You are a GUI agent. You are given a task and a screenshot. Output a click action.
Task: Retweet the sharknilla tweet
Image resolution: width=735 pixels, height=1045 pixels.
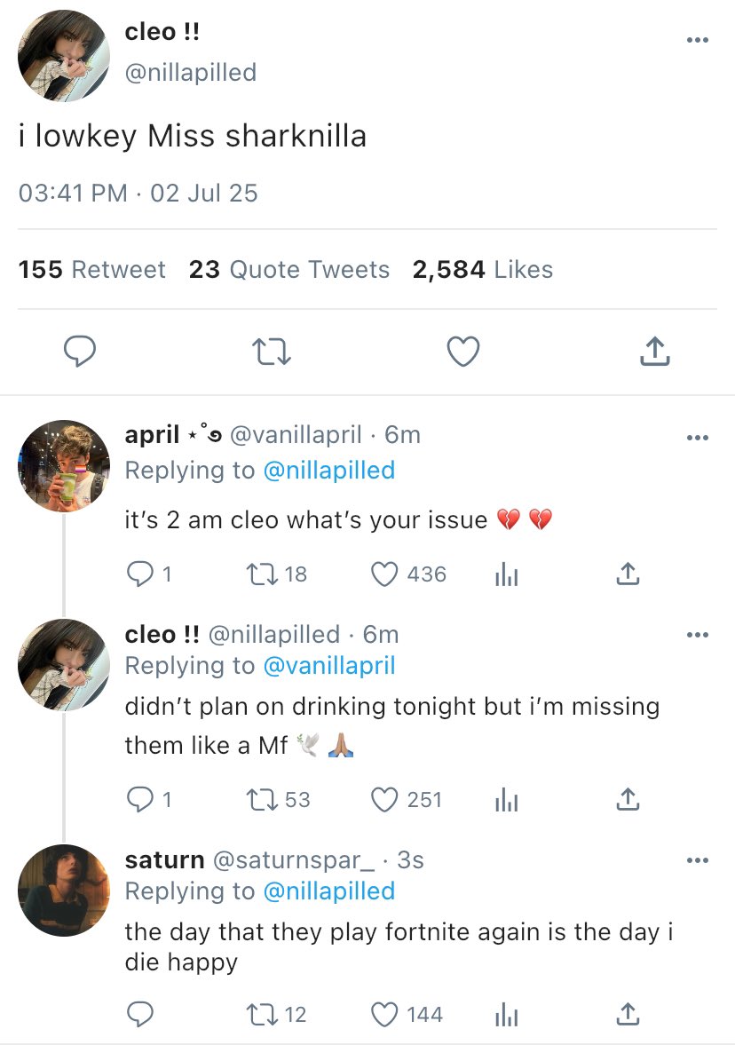(x=272, y=352)
